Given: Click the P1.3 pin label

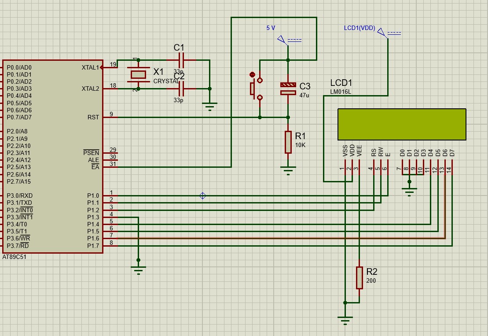Looking at the screenshot, I should click(x=93, y=217).
